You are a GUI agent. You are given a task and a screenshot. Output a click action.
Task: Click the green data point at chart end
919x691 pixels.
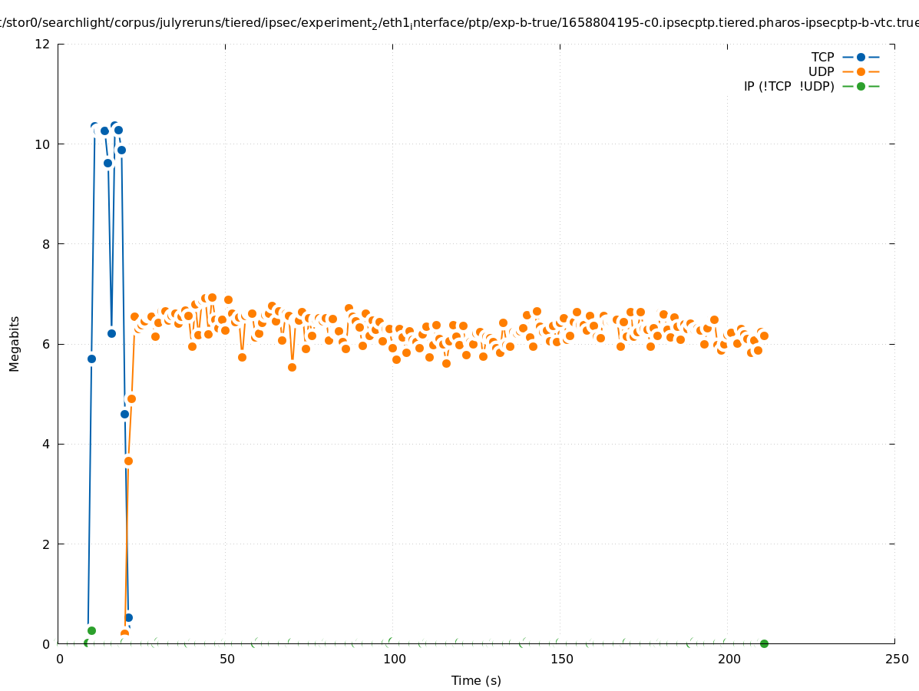click(x=764, y=643)
